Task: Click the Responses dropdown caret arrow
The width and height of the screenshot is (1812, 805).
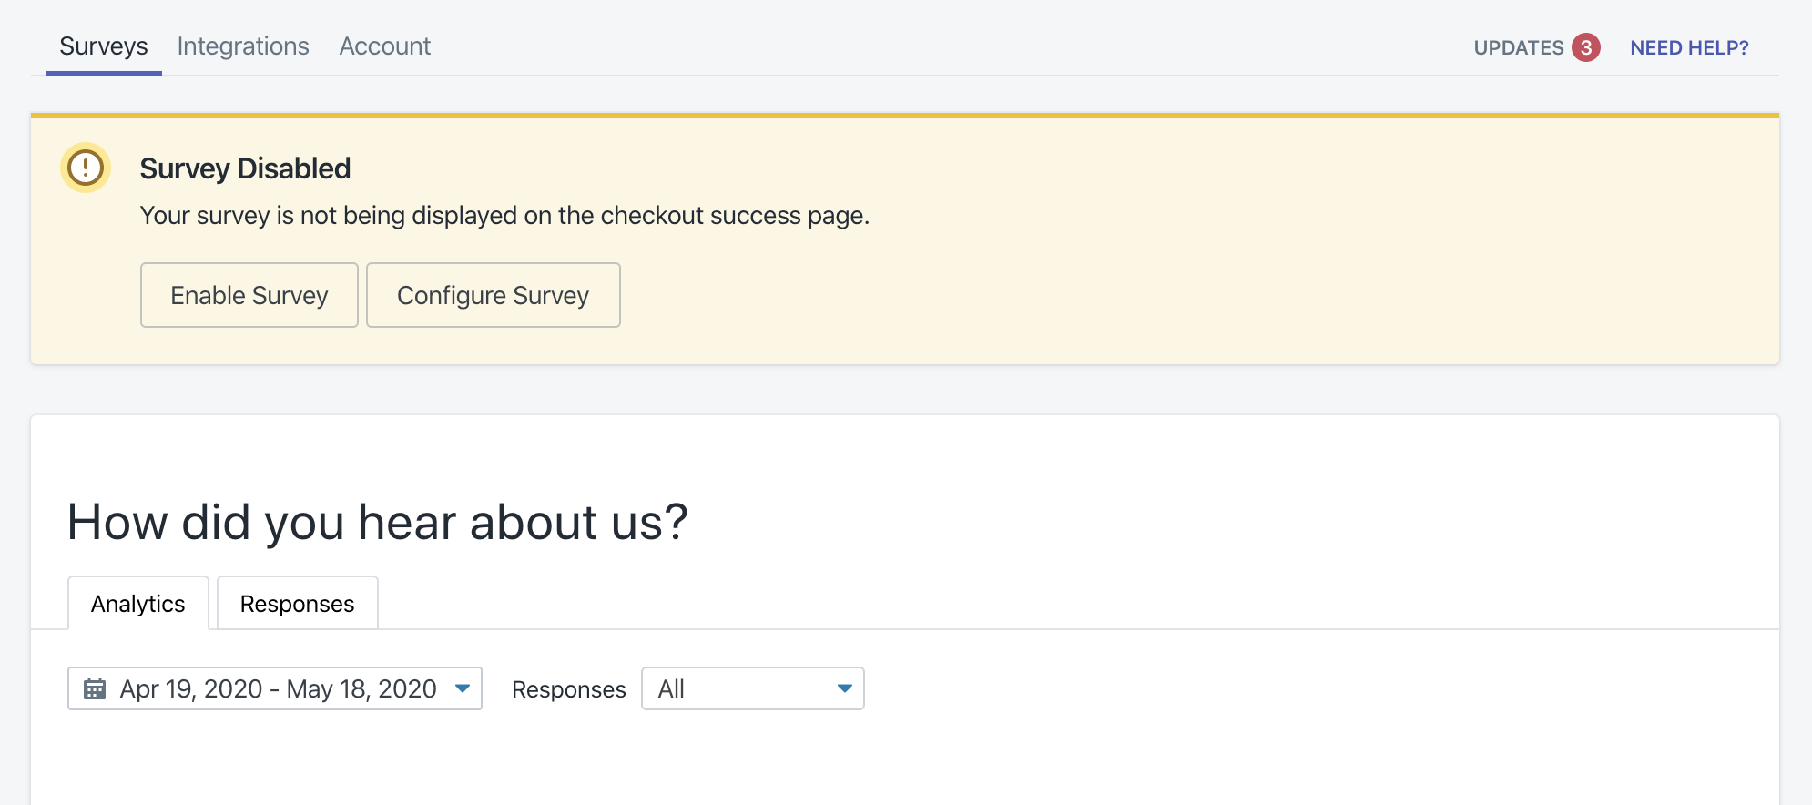Action: (x=845, y=688)
